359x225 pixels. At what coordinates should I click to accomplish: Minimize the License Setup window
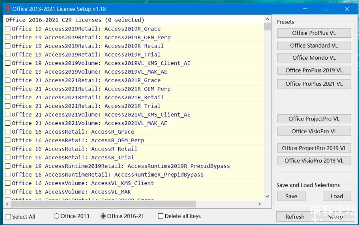coord(305,9)
